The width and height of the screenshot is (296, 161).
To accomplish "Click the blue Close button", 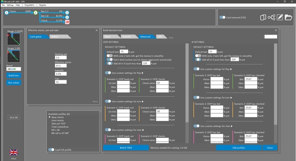I will [x=270, y=148].
